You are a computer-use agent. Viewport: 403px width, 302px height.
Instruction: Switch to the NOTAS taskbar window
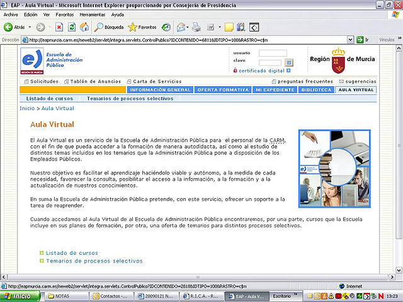[x=67, y=296]
